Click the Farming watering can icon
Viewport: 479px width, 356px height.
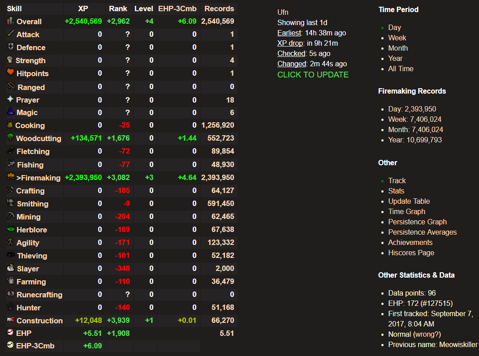coord(11,281)
